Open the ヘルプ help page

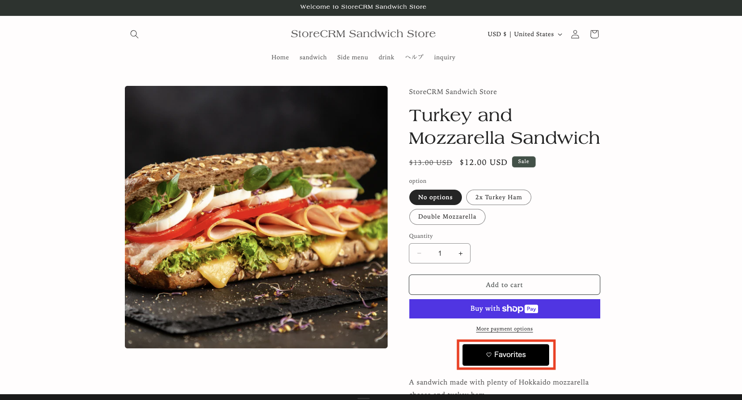point(414,57)
